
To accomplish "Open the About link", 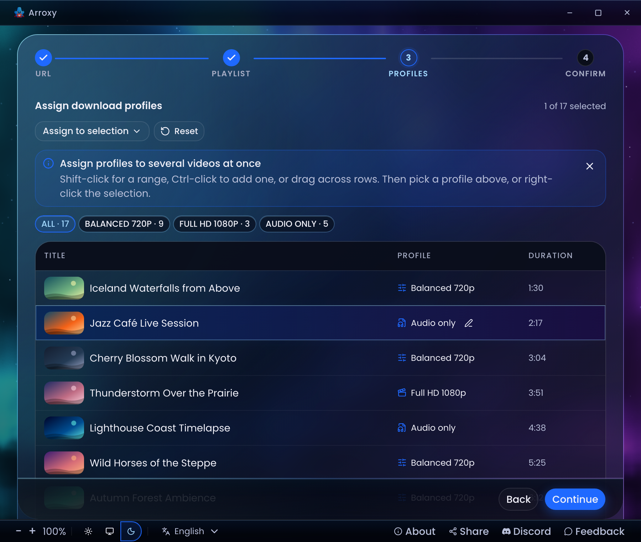I will point(415,531).
